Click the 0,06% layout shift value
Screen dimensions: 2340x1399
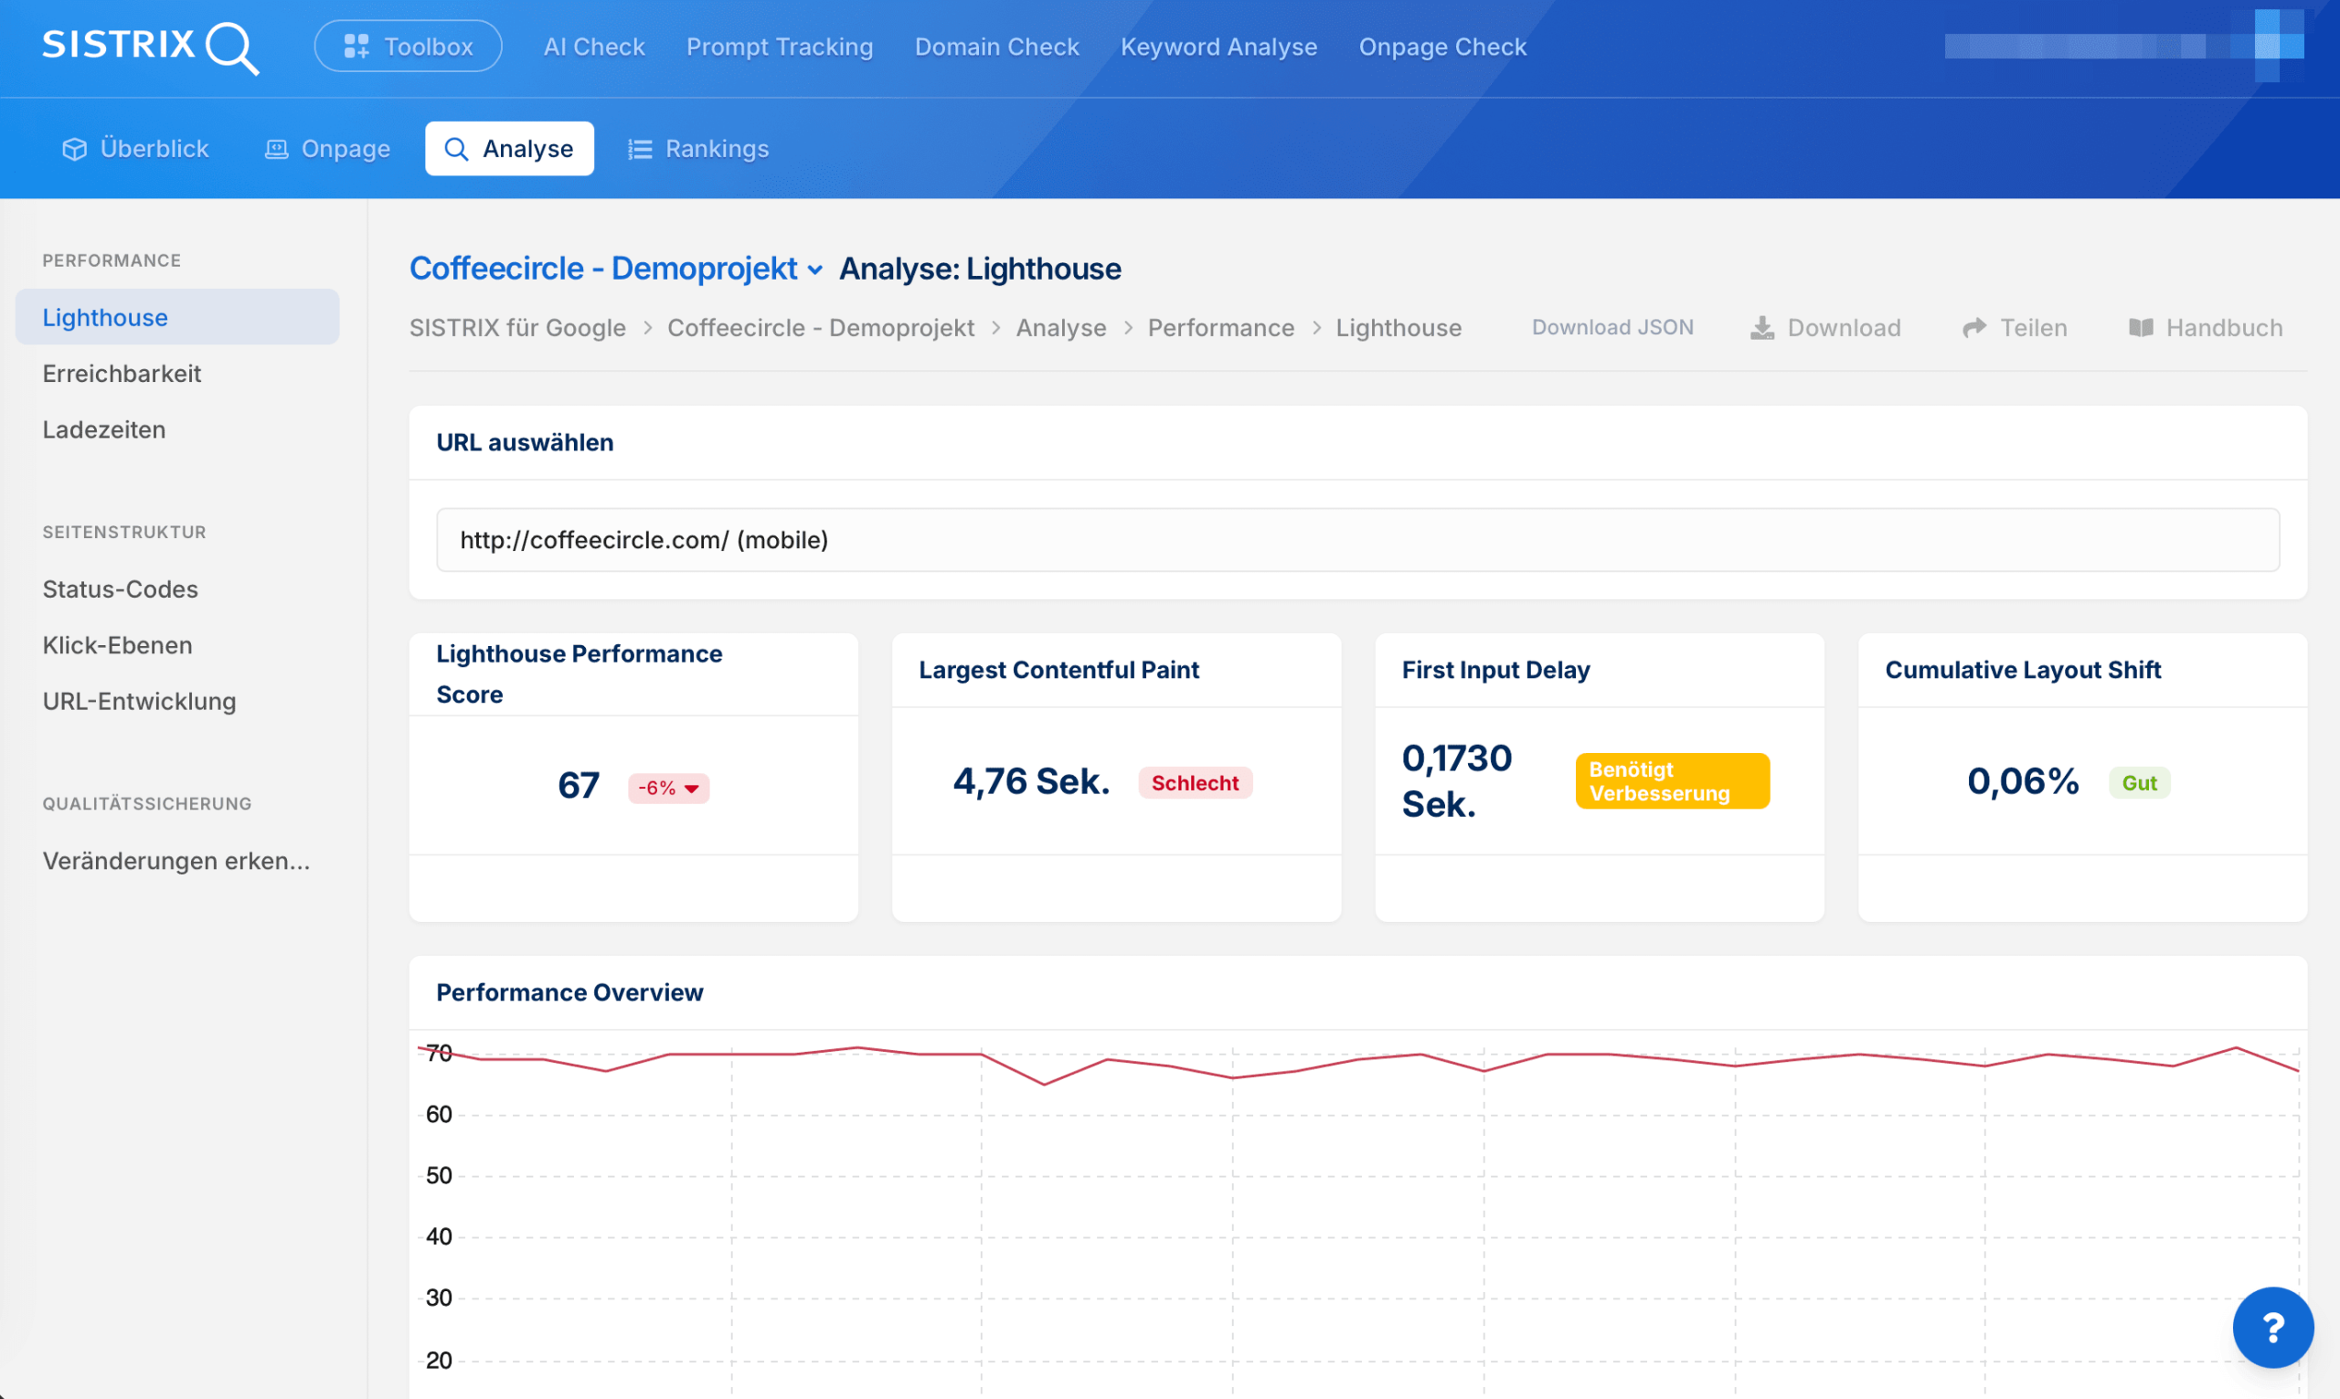pyautogui.click(x=2022, y=781)
